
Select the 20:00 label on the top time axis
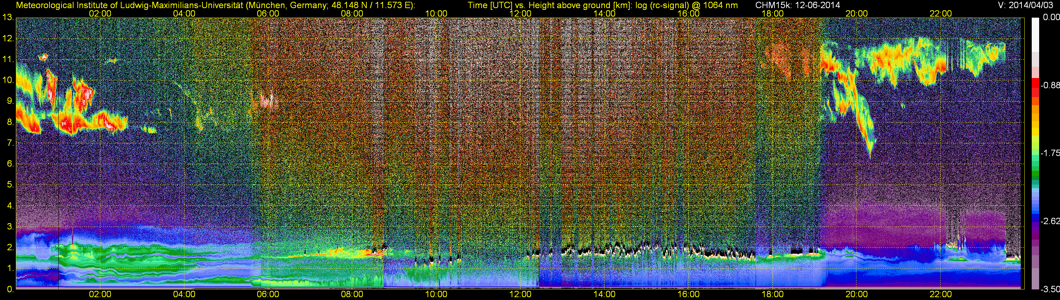pos(857,13)
